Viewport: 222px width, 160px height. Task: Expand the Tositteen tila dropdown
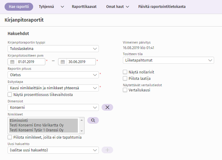[168, 60]
